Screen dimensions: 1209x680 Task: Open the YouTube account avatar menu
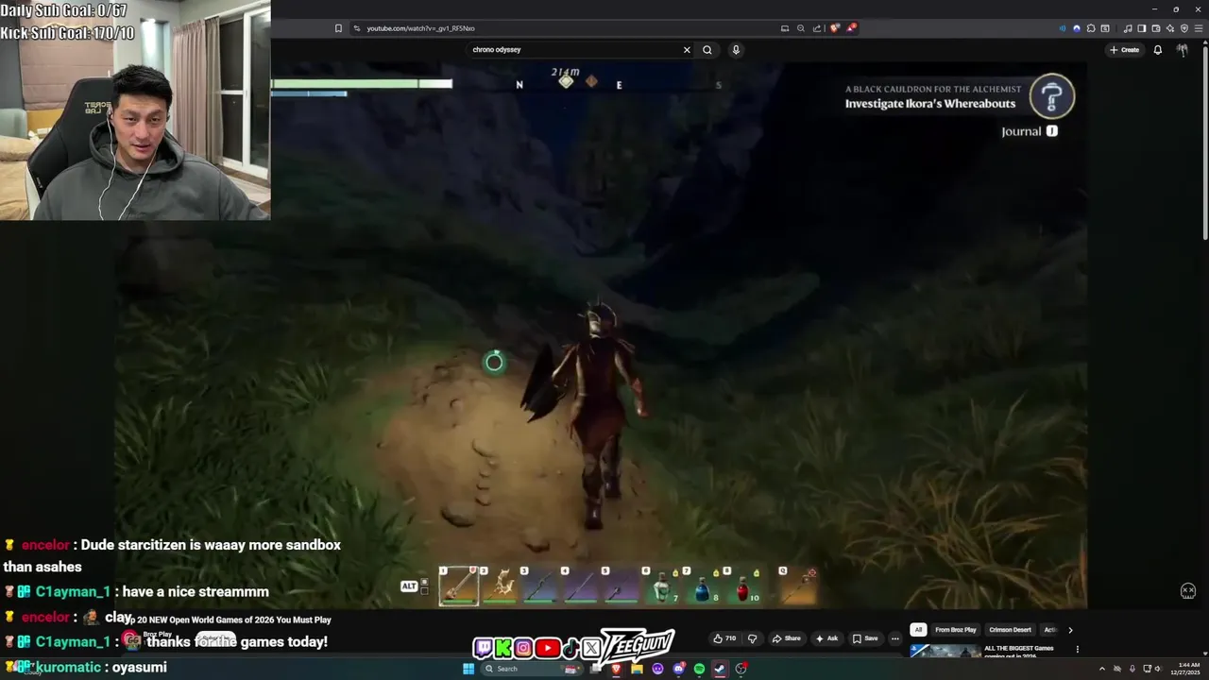coord(1183,50)
